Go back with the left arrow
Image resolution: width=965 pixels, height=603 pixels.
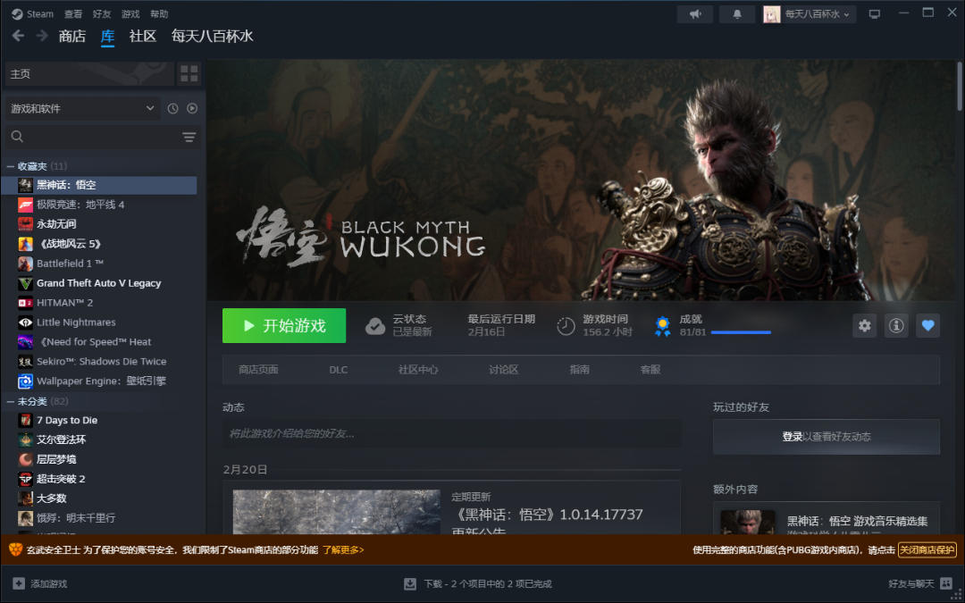tap(18, 36)
